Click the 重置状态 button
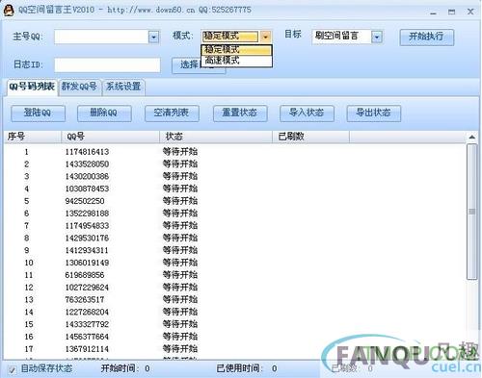Screen dimensions: 482x378 [x=240, y=113]
